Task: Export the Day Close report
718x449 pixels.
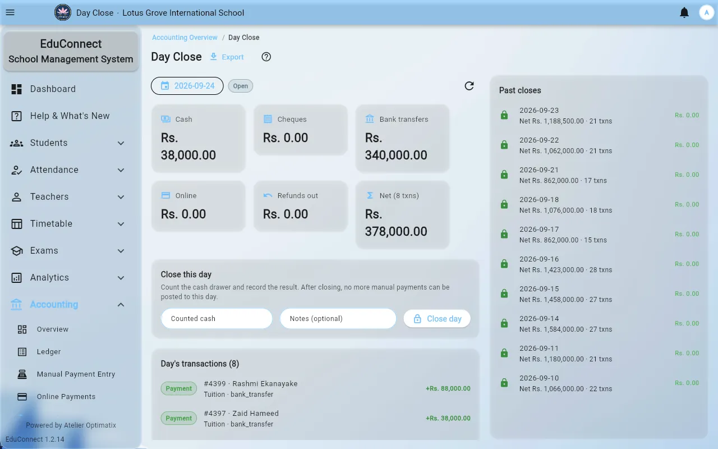Action: coord(227,57)
